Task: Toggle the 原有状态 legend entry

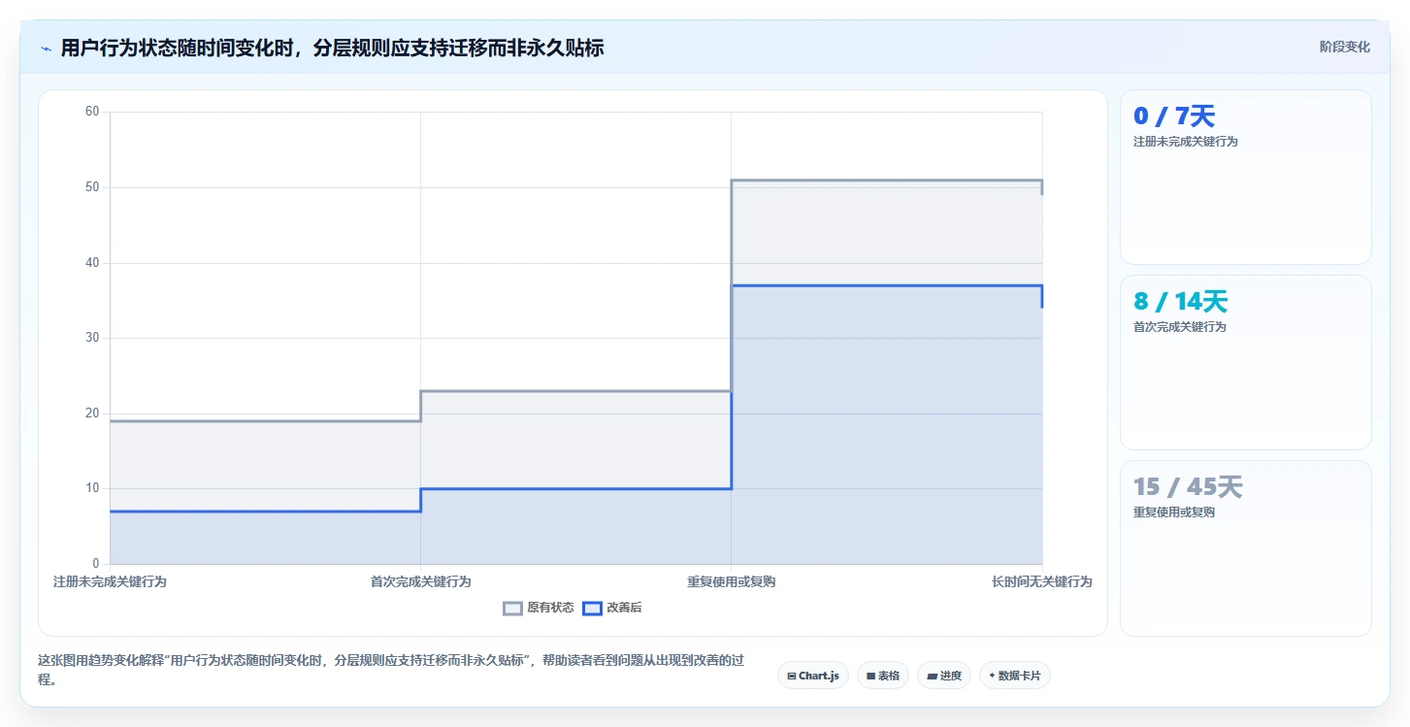Action: tap(539, 609)
